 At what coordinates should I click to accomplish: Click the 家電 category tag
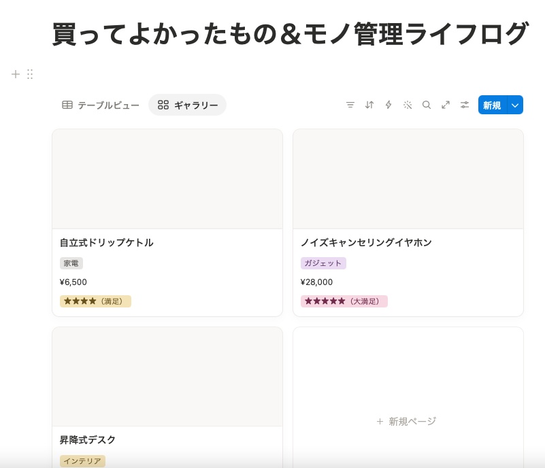71,263
